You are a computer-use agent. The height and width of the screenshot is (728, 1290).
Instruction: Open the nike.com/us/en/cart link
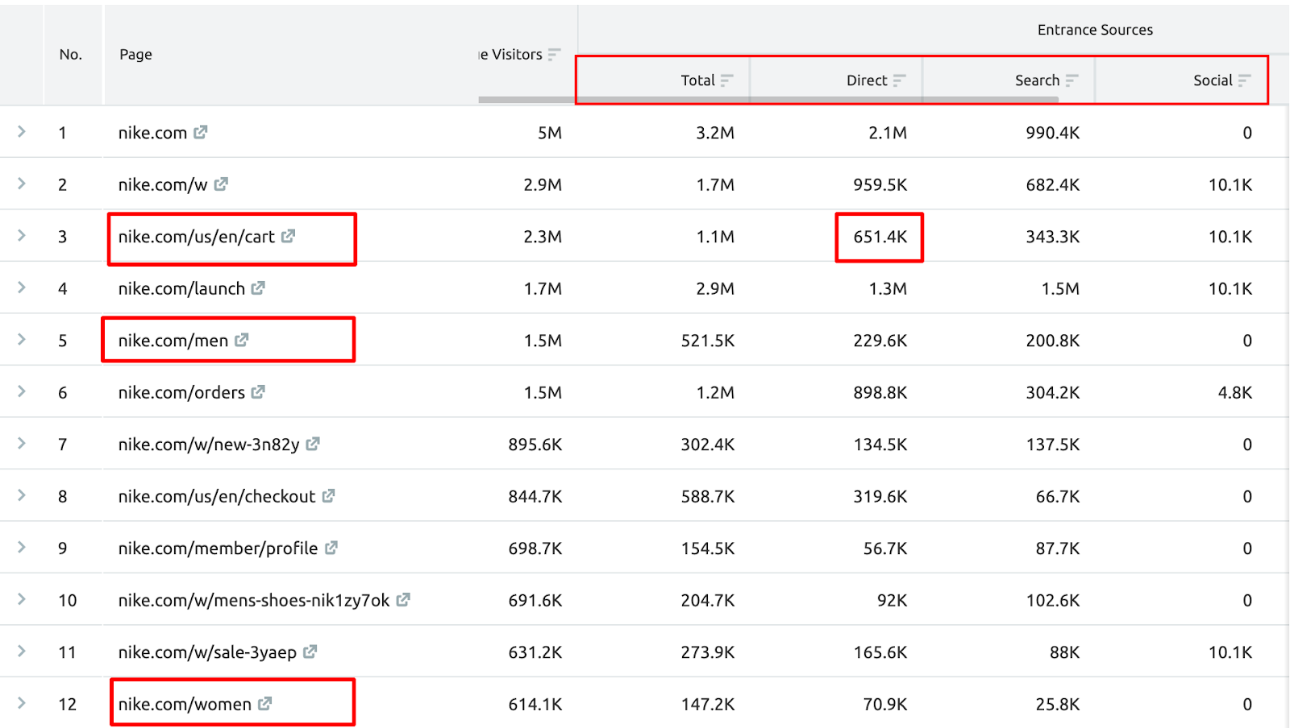point(196,237)
